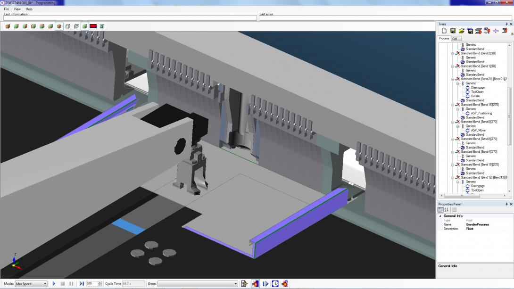Select the ASP_Positioning tree item

coord(481,113)
